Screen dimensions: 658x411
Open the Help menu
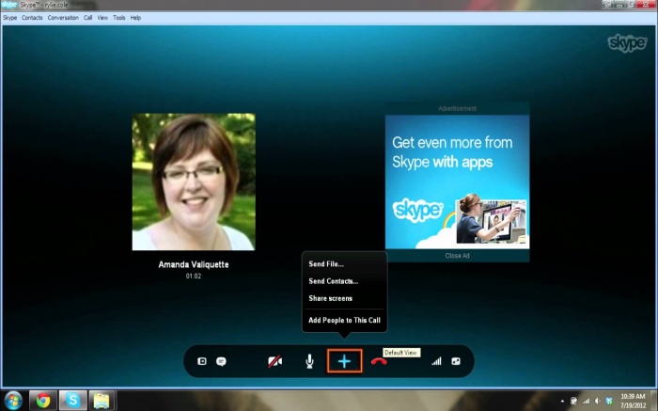[x=135, y=18]
